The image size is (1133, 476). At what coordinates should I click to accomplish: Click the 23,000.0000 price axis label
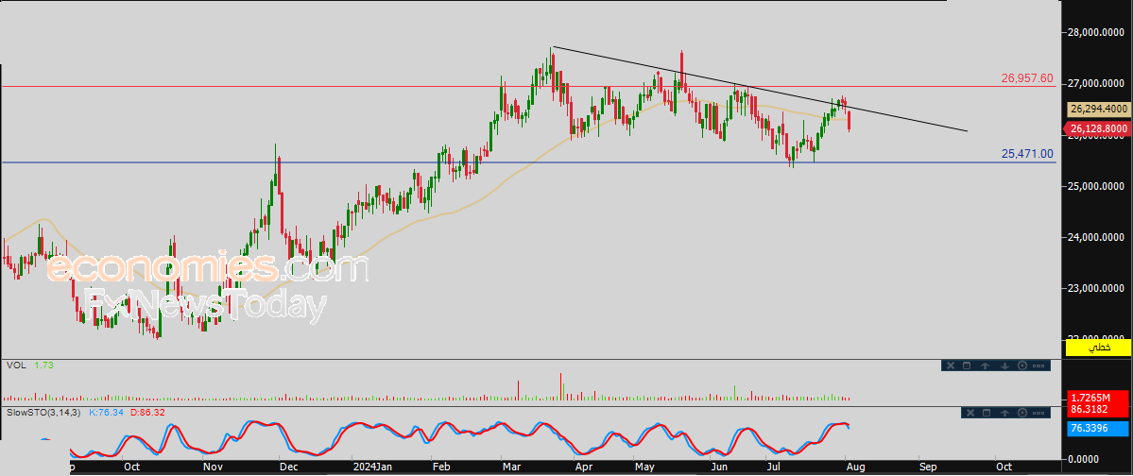tap(1097, 289)
